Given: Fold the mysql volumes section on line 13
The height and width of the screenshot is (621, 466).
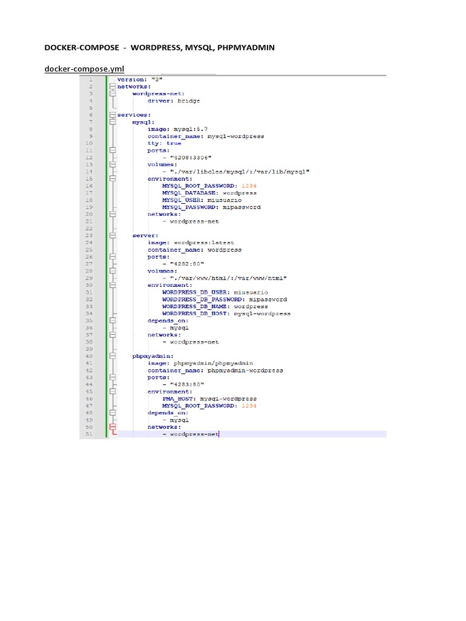Looking at the screenshot, I should (112, 164).
